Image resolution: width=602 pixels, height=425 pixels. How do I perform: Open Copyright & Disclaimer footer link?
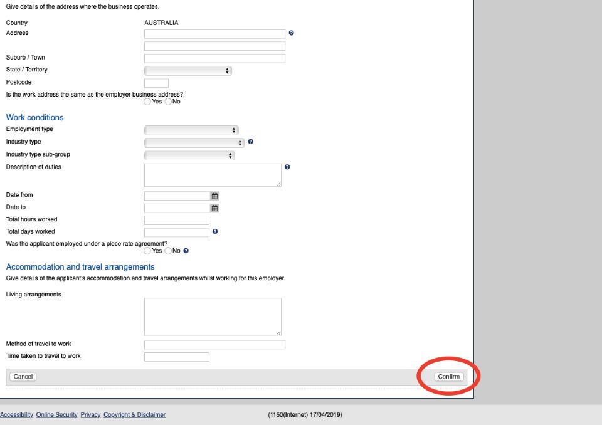tap(134, 414)
